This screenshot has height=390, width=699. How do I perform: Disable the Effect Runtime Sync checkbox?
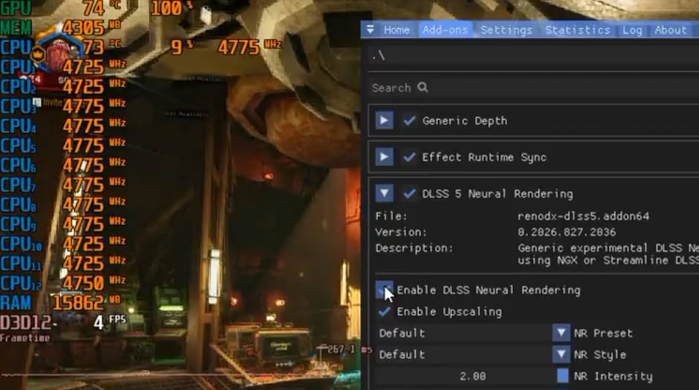pyautogui.click(x=409, y=157)
